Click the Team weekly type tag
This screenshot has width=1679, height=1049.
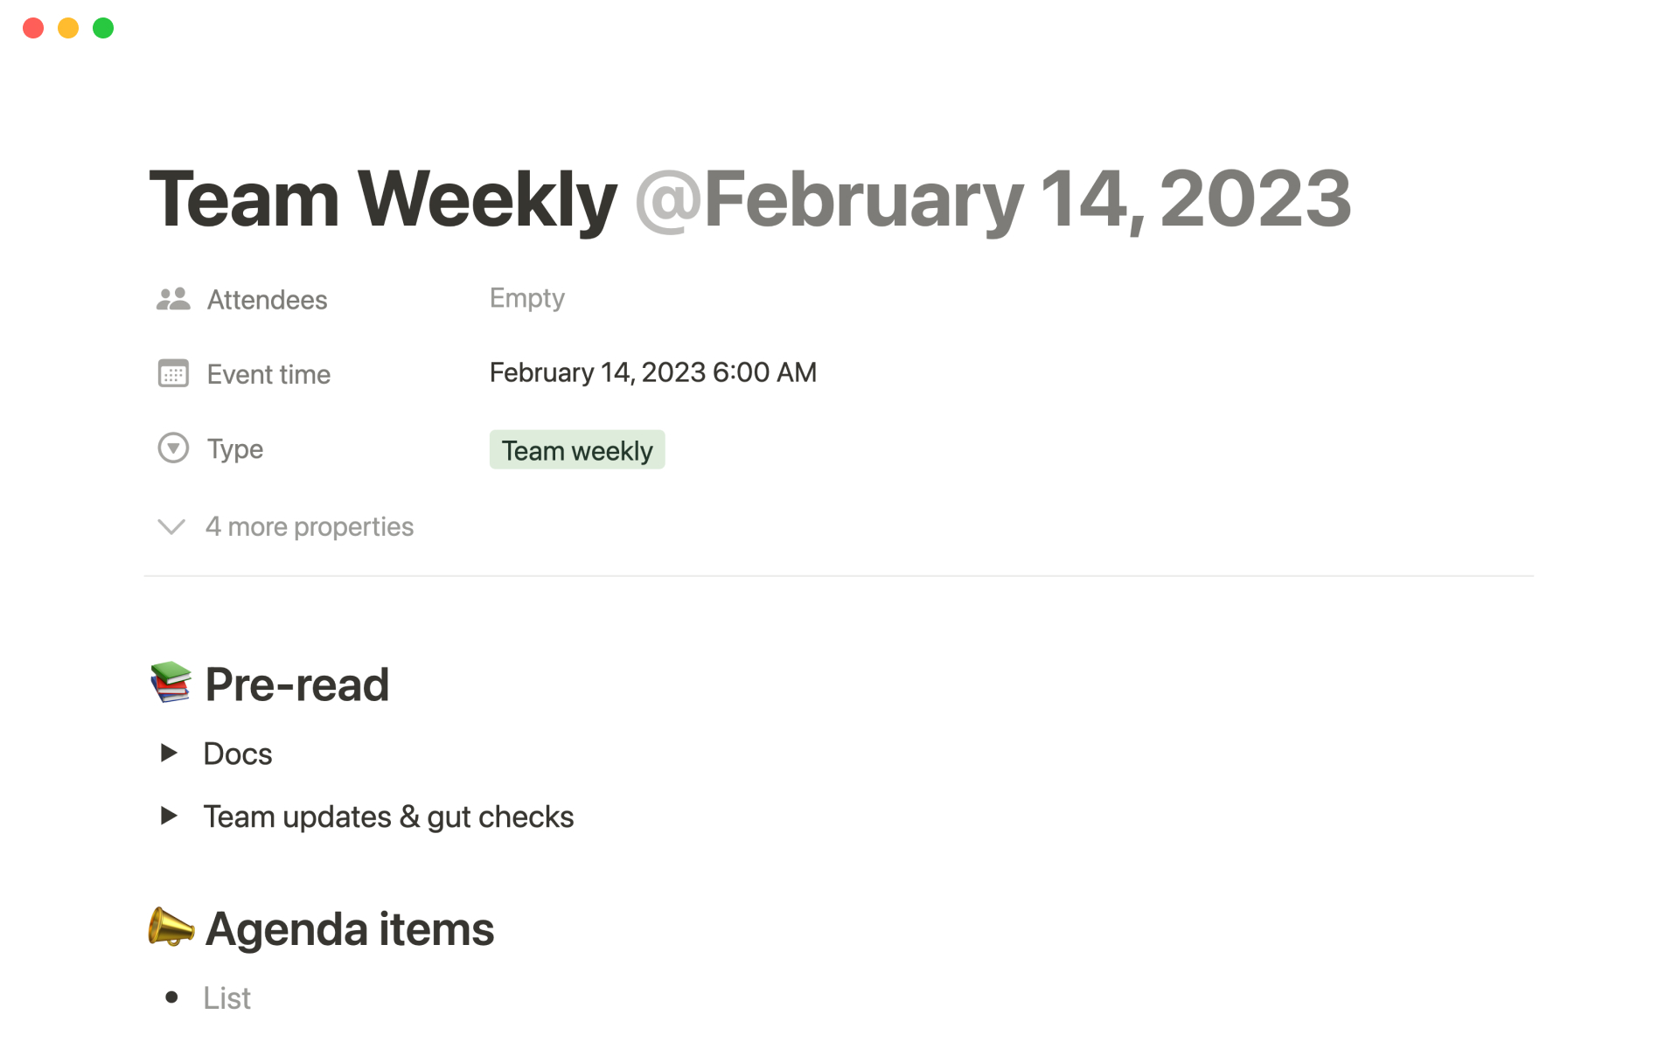click(x=577, y=450)
